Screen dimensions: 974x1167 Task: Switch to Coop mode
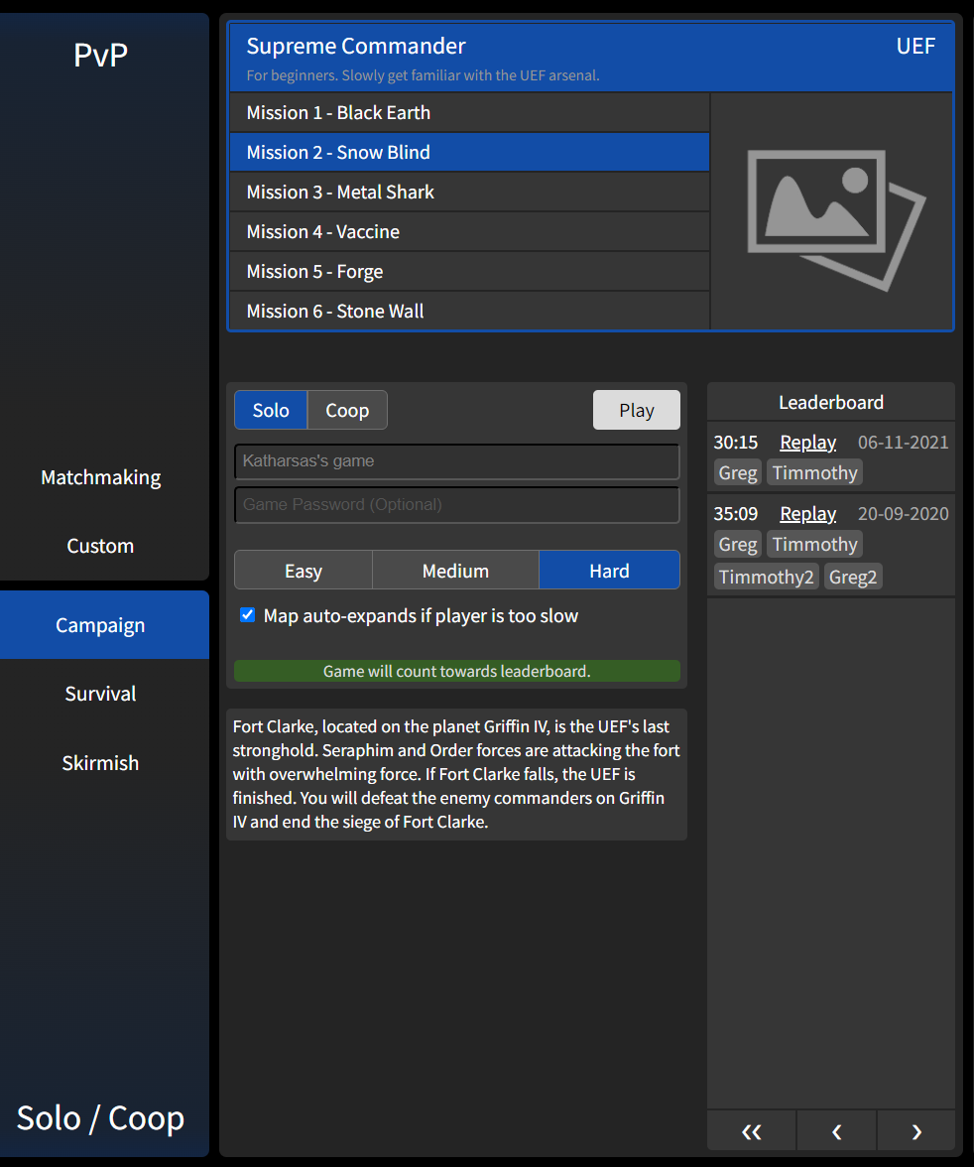pos(347,410)
